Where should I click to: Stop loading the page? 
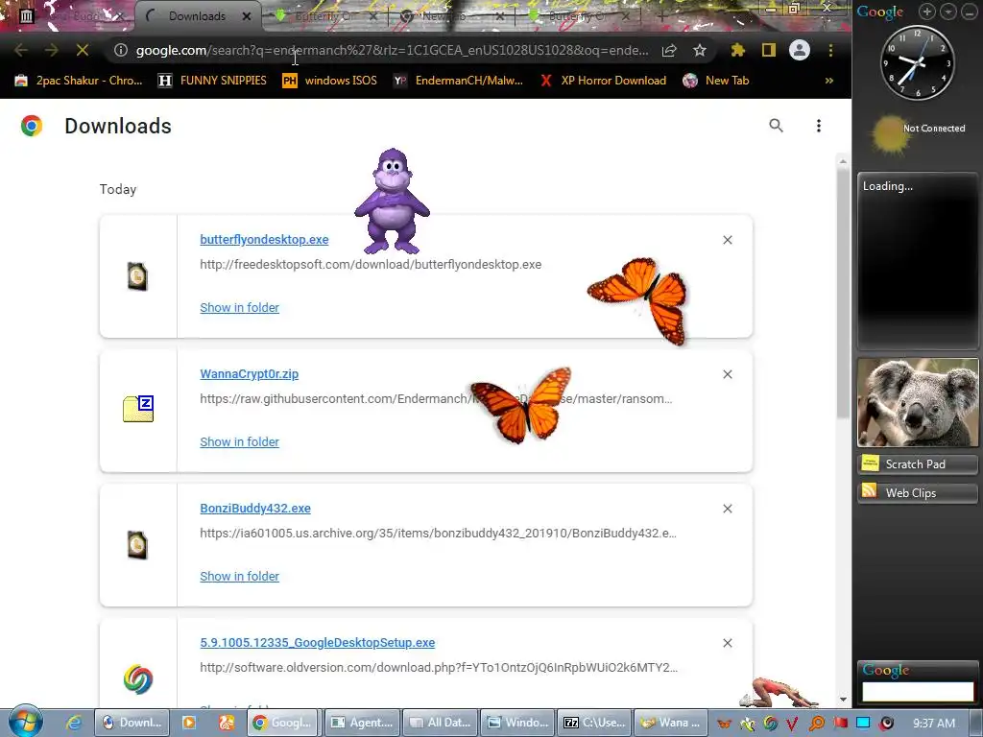tap(83, 50)
